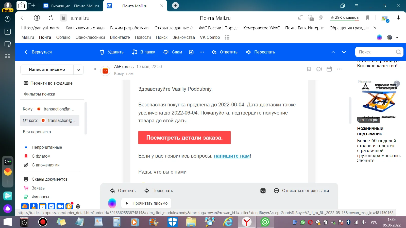Screen dimensions: 406x228
Task: Select the Кому transaction filter
Action: coord(50,109)
